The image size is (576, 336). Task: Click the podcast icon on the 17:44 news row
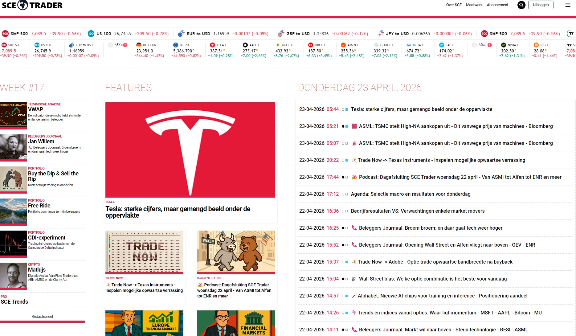[354, 177]
